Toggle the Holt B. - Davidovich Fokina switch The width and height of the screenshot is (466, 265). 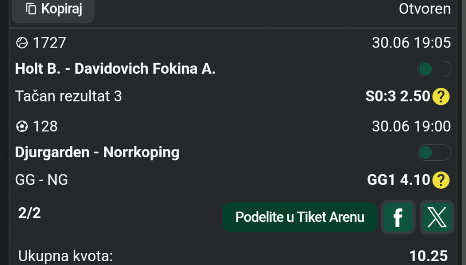tap(434, 69)
